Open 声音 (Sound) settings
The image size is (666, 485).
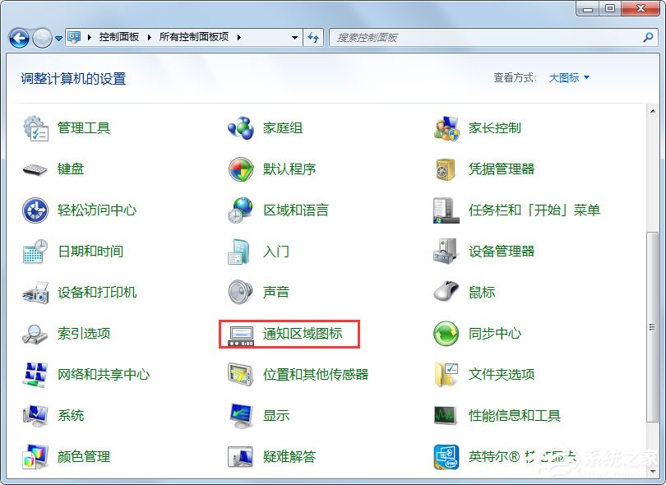pyautogui.click(x=275, y=292)
